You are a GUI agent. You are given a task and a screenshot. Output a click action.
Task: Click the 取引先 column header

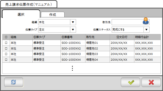click(97, 37)
